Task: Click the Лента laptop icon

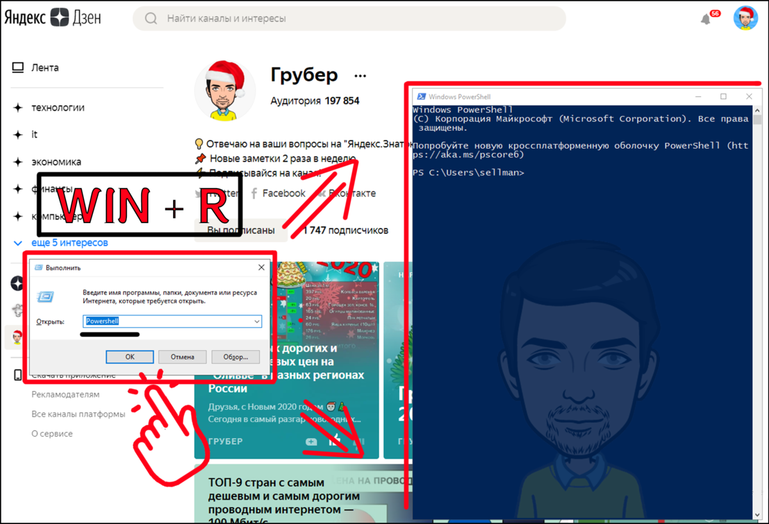Action: coord(18,67)
